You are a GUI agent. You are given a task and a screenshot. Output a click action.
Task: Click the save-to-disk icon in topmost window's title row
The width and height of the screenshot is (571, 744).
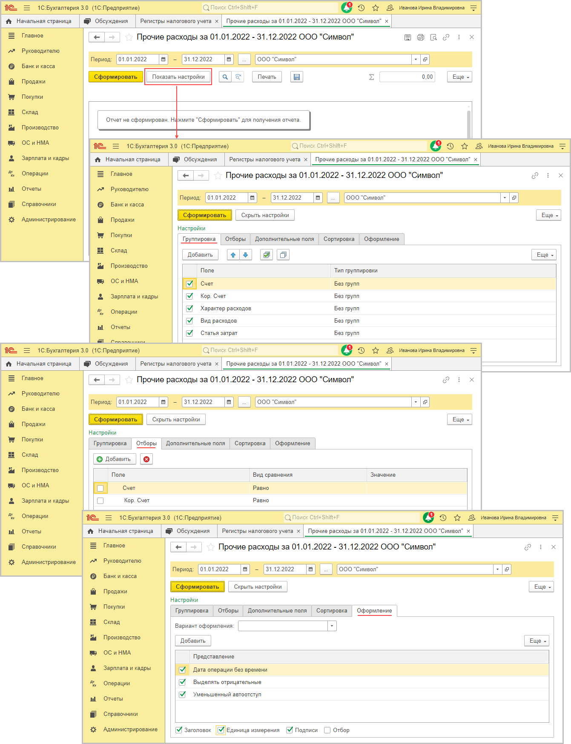(x=407, y=37)
